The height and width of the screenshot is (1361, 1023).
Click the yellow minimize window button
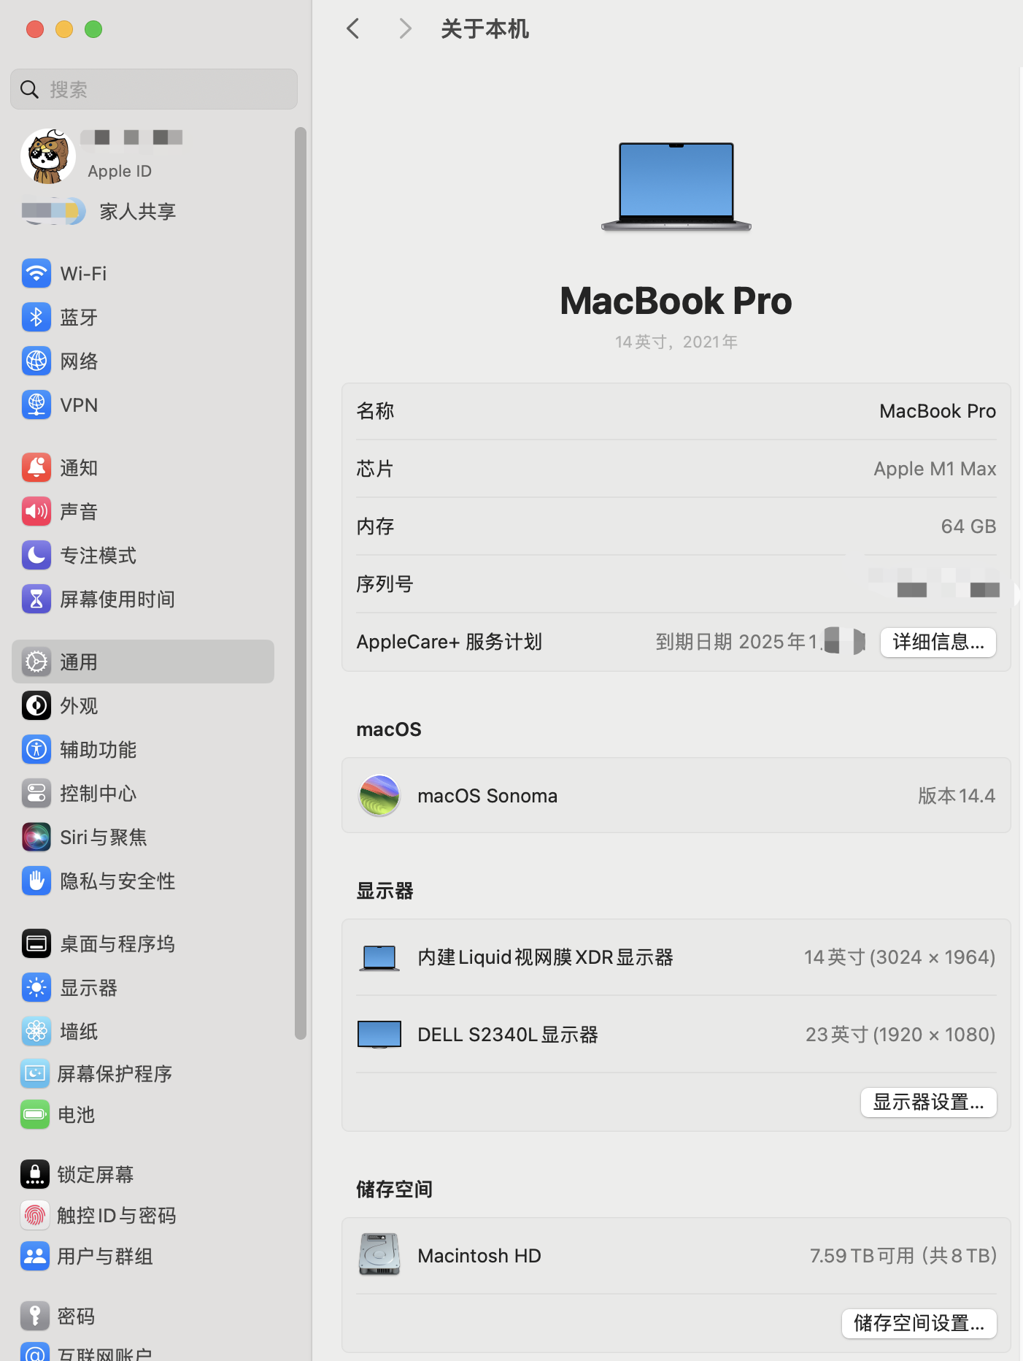[64, 29]
